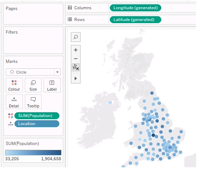Click the Northern Ireland circle on map
200x169 pixels.
pyautogui.click(x=110, y=102)
